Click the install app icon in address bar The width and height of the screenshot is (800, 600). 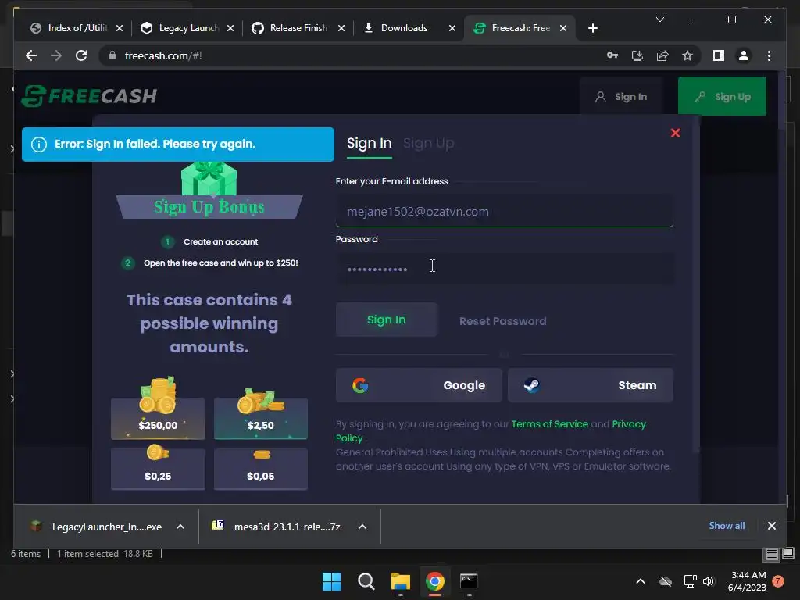pos(637,55)
